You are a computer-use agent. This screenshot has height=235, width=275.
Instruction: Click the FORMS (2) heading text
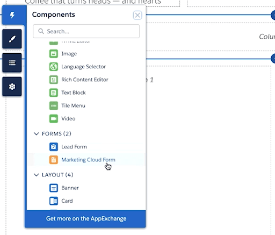tap(56, 134)
